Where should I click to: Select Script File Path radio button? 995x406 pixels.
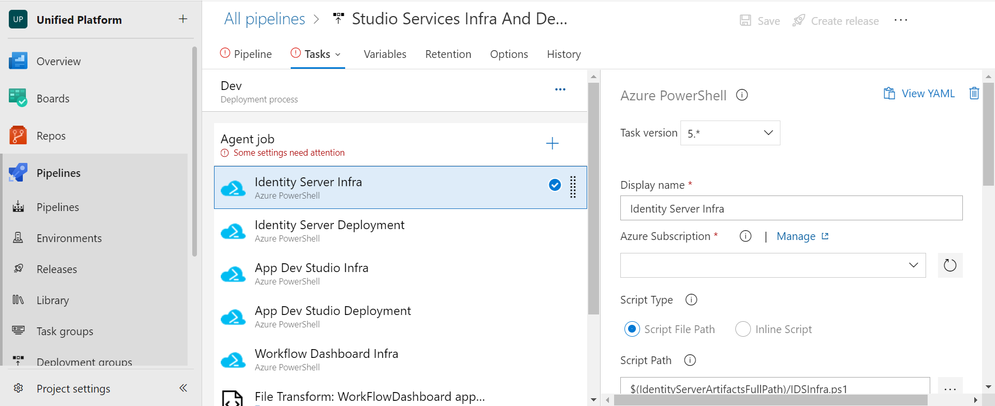point(632,329)
